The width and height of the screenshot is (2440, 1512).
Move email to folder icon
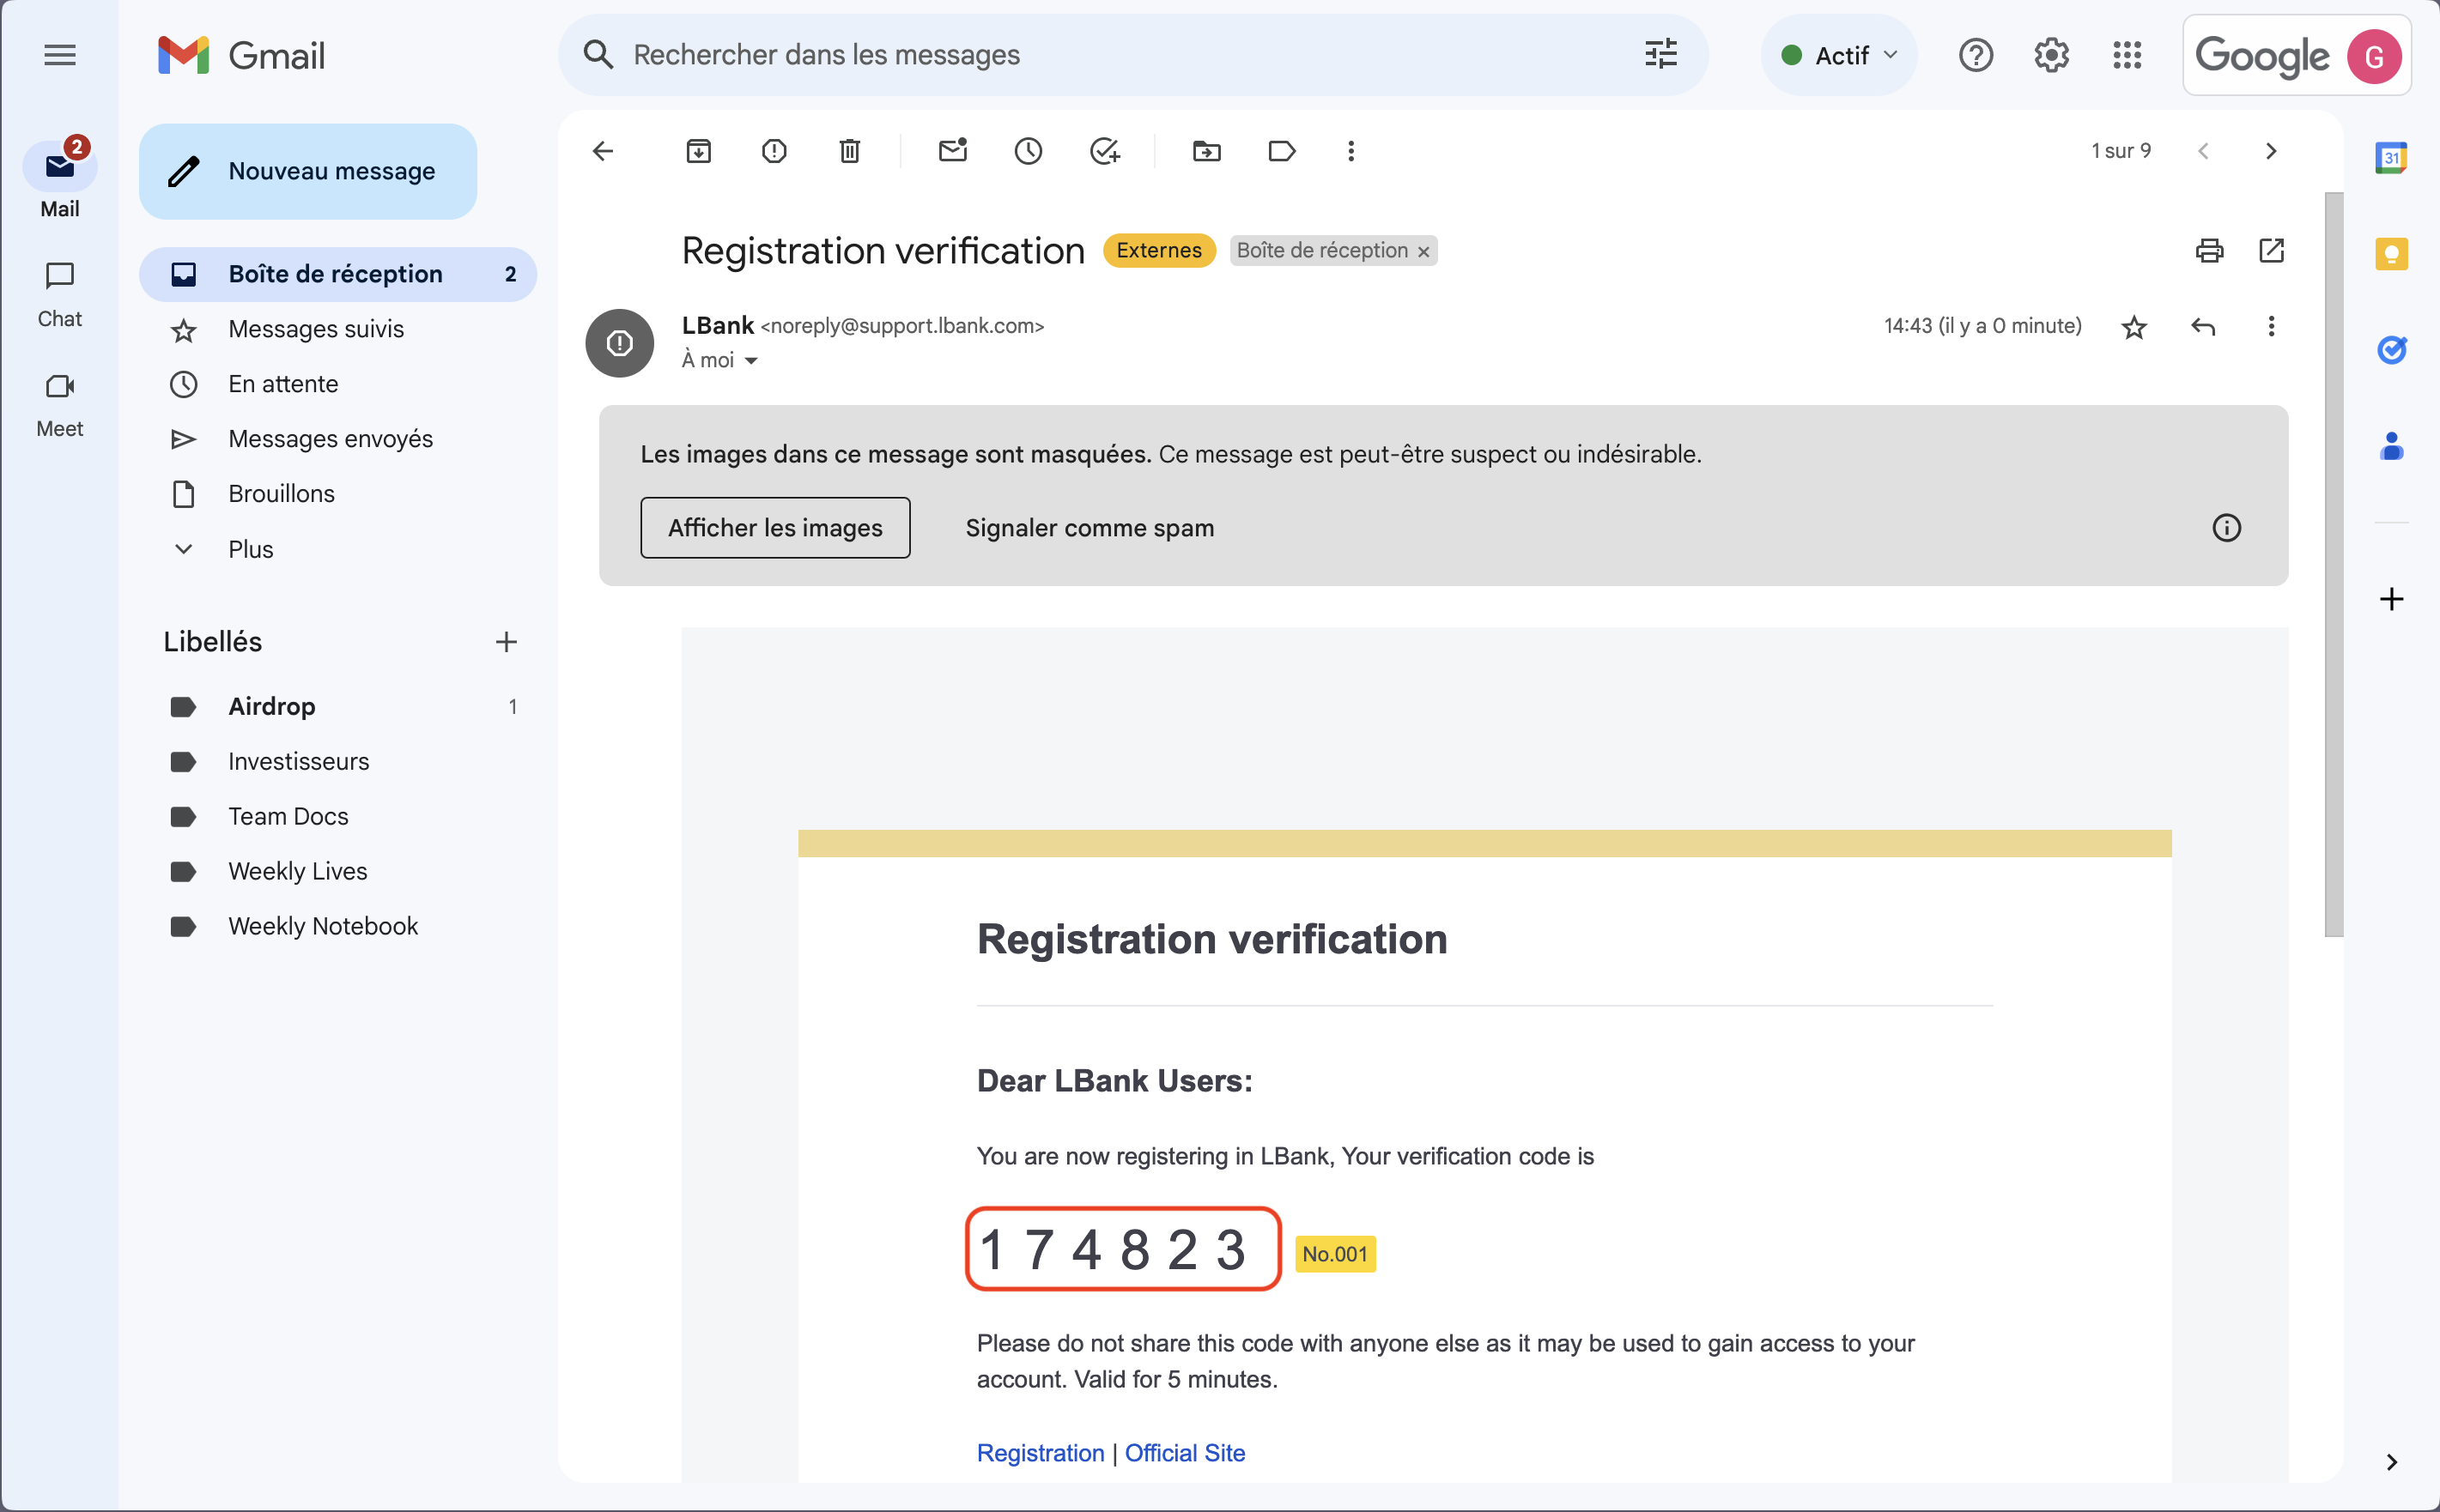click(1206, 151)
